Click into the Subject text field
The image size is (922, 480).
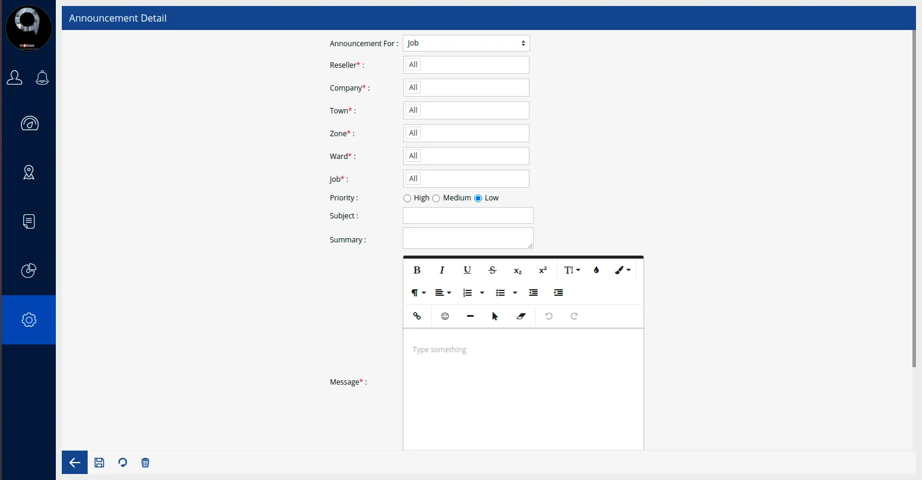(468, 215)
